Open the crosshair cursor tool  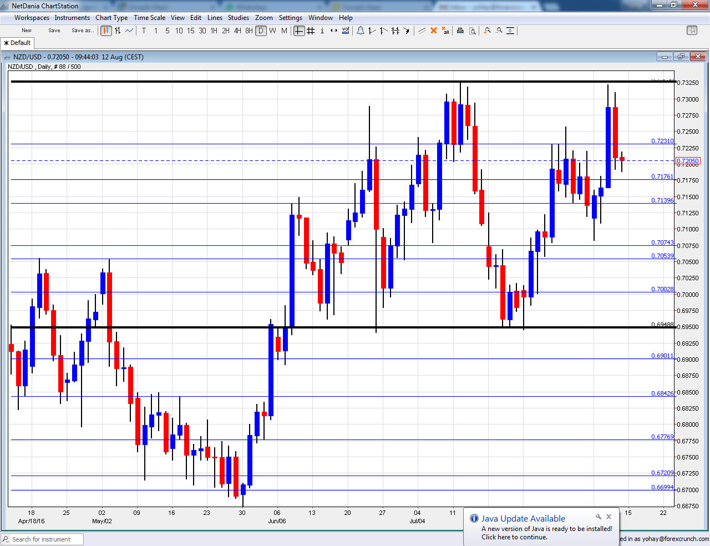point(299,31)
